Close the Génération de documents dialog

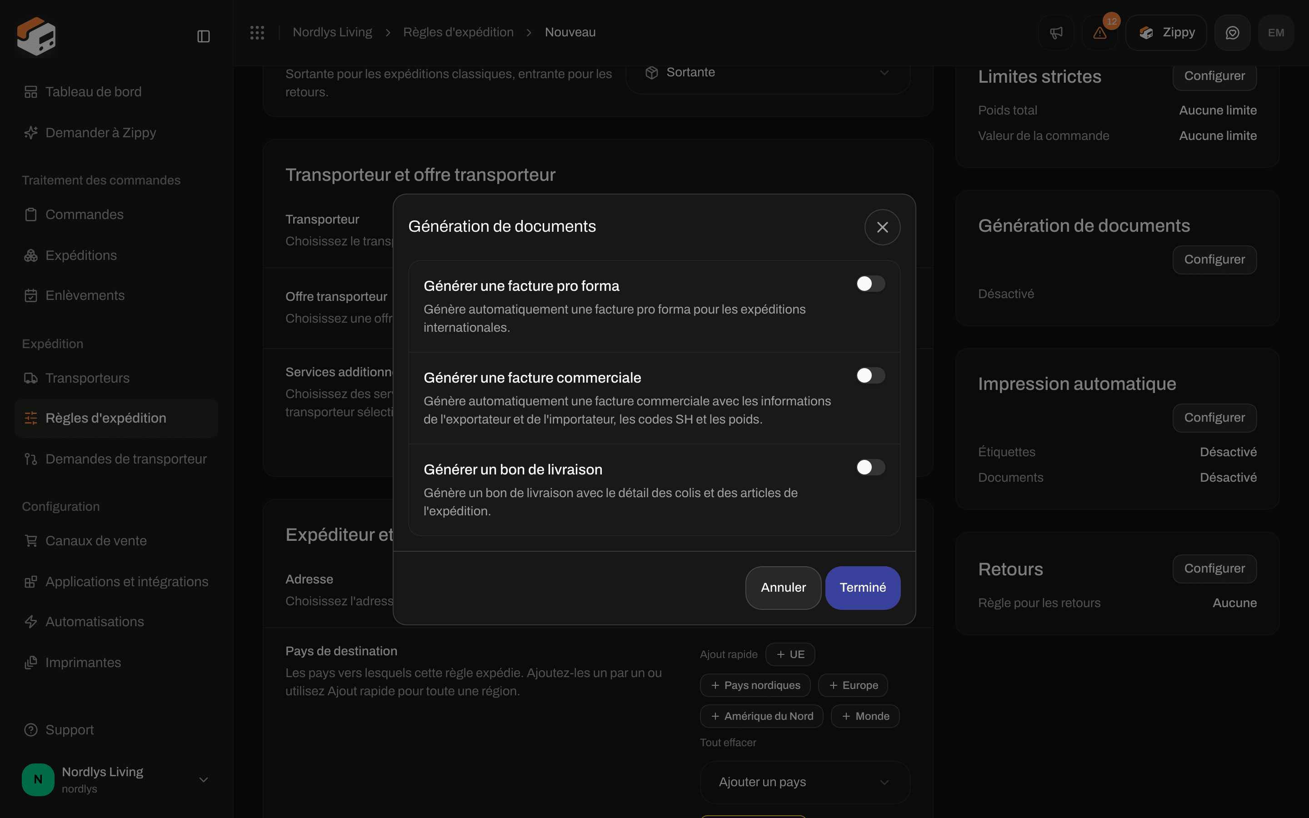[x=882, y=227]
